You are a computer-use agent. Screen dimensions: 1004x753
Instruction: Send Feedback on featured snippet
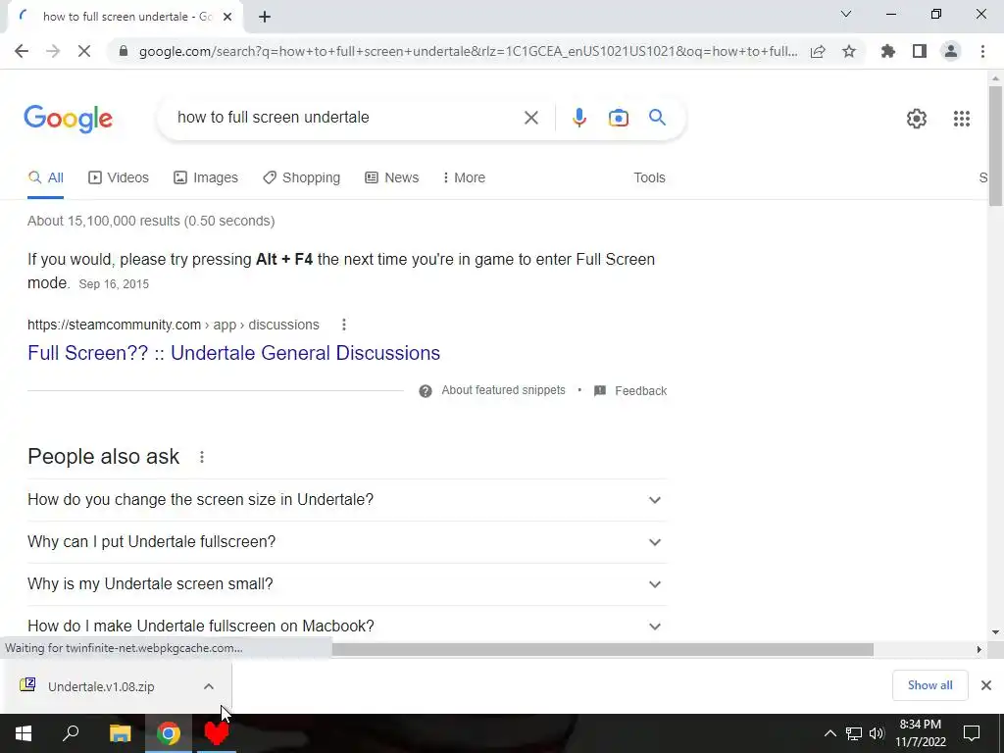tap(630, 390)
